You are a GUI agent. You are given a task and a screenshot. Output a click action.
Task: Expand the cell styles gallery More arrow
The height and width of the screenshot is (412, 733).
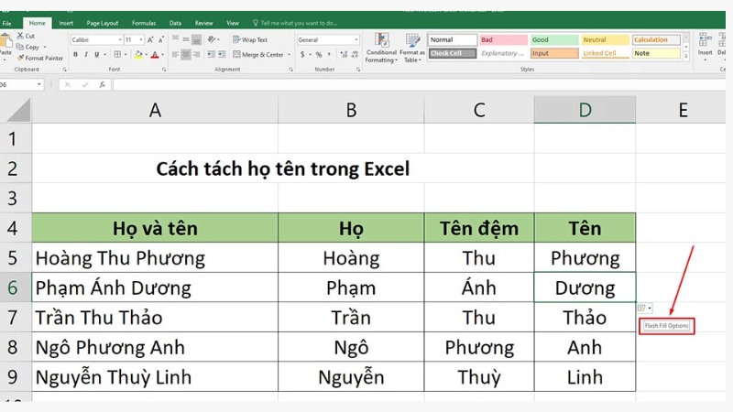(686, 56)
